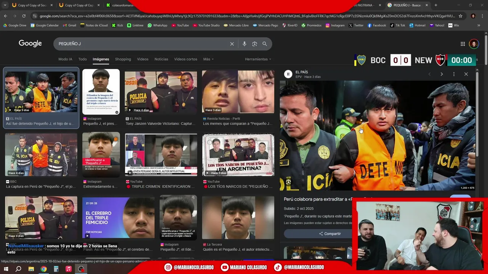488x274 pixels.
Task: Open the Twitter bookmark
Action: click(x=356, y=25)
